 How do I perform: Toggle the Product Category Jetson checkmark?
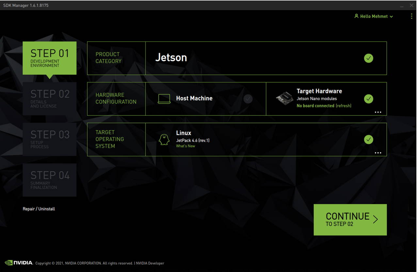[x=368, y=58]
